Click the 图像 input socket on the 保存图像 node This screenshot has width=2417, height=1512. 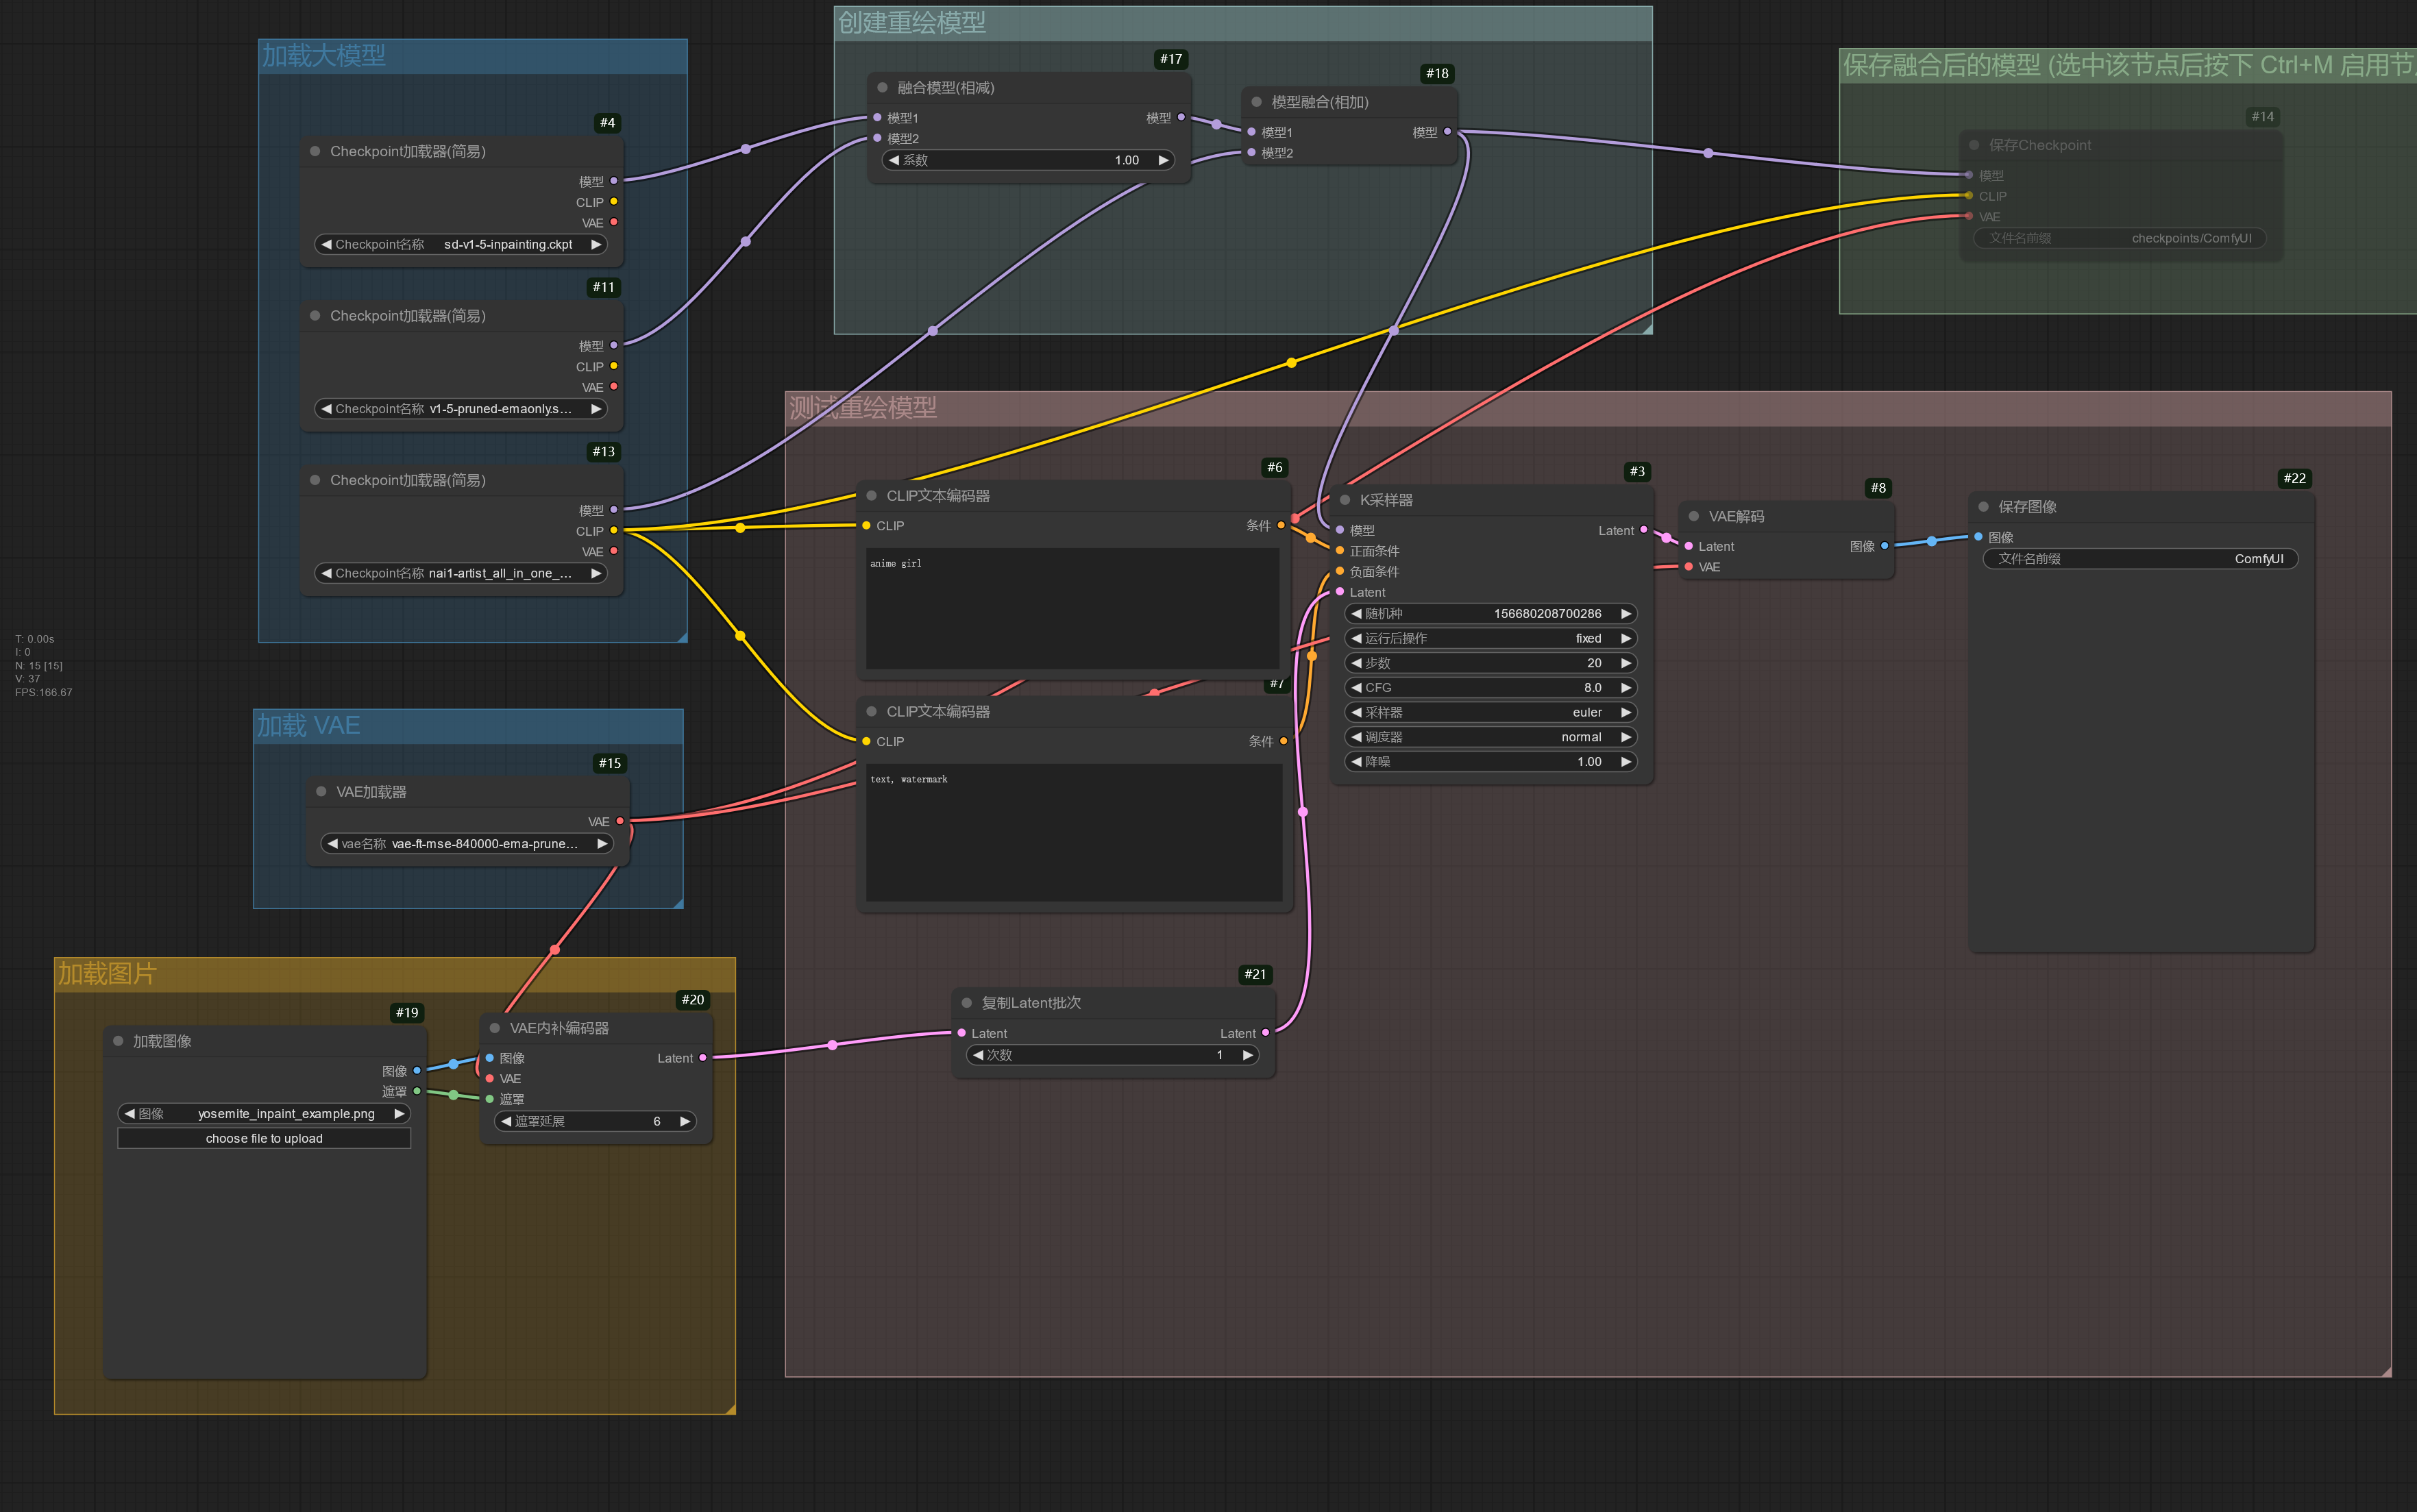(1977, 537)
